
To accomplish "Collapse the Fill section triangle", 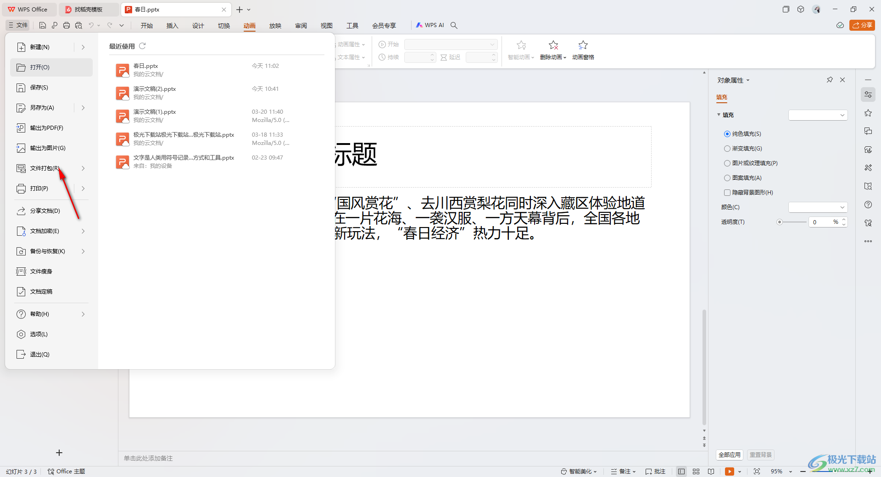I will [x=719, y=115].
